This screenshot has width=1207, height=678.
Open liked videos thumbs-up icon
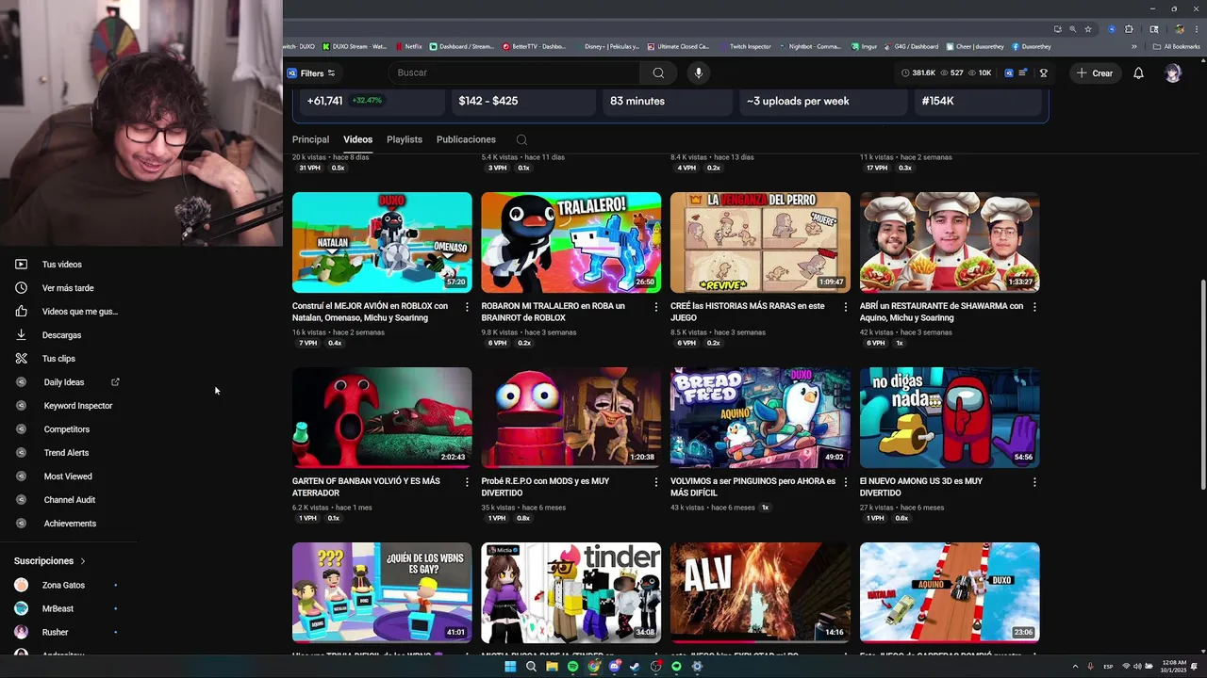(x=21, y=312)
